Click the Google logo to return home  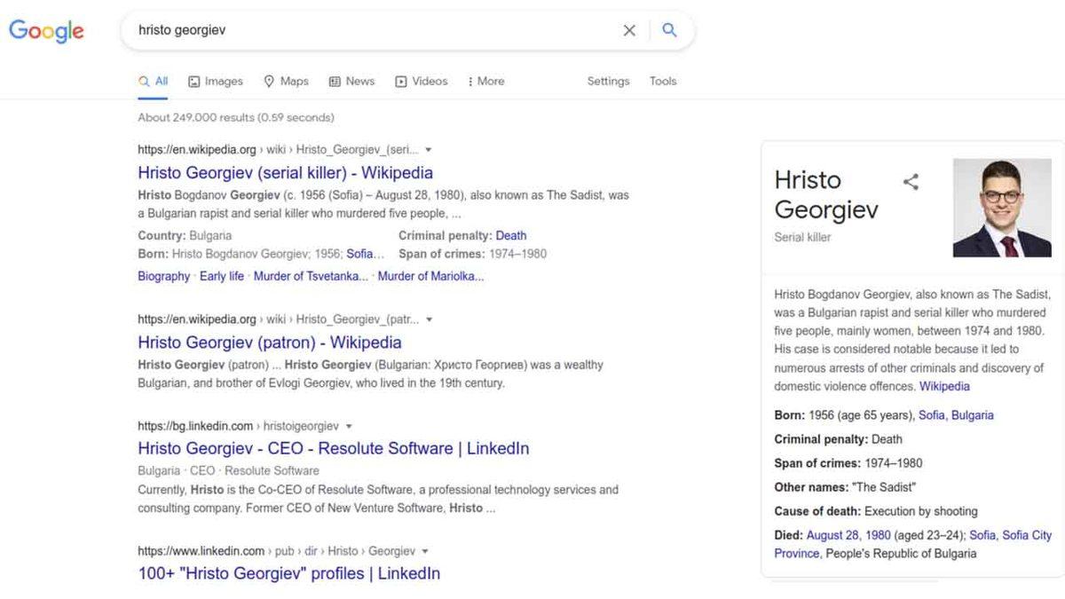pos(46,30)
